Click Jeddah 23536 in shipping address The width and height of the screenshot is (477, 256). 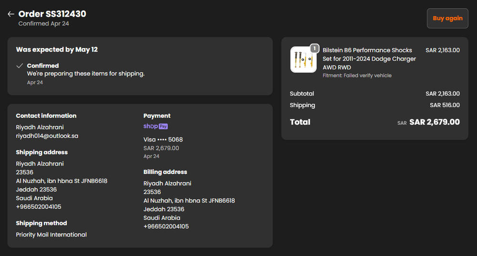tap(37, 189)
